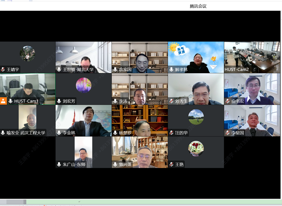Viewport: 282px width, 206px height.
Task: Click the microphone icon next to 李涛
Action: pos(115,101)
